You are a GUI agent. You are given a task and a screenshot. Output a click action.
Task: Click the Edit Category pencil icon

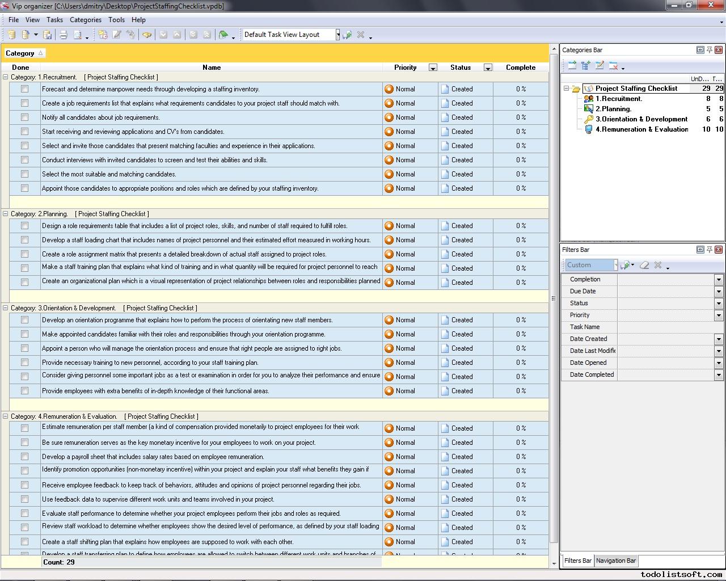600,66
